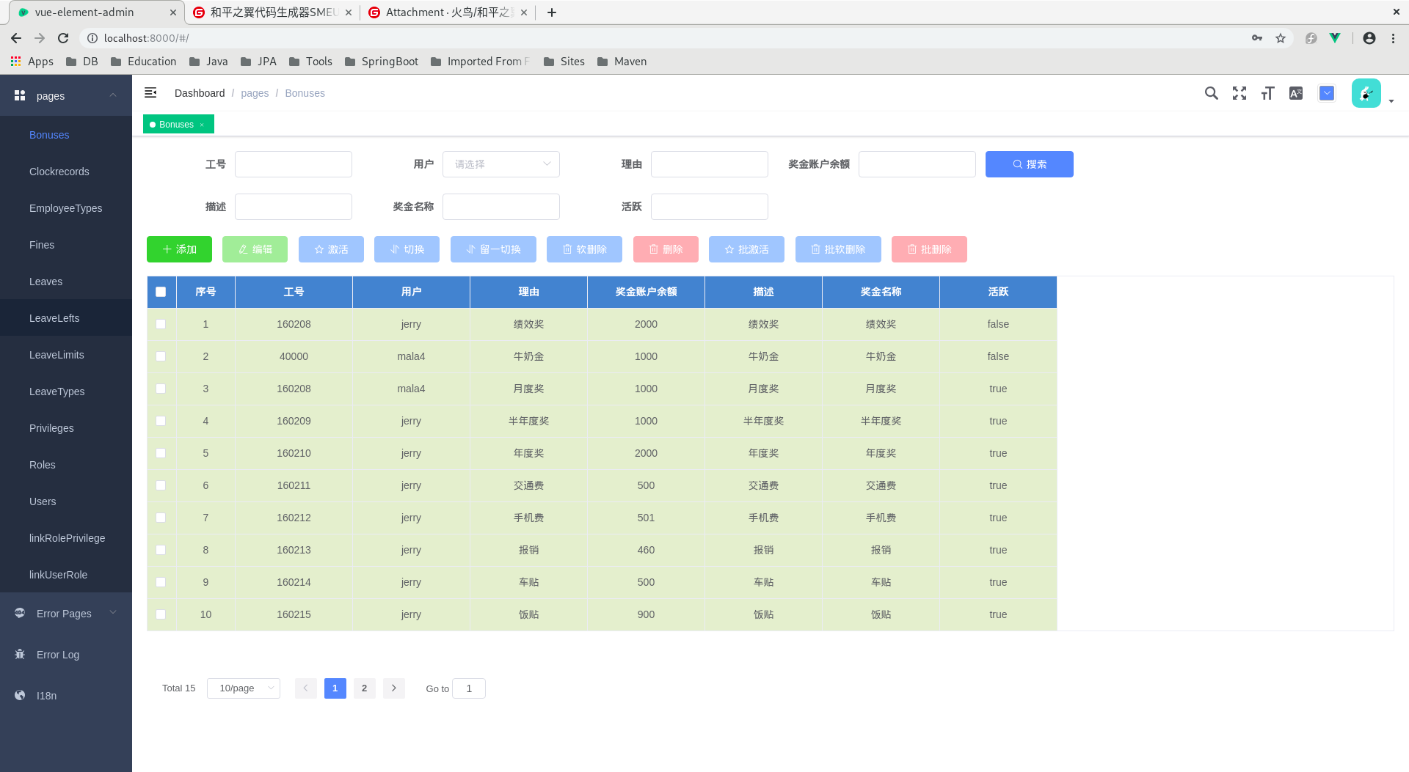This screenshot has height=772, width=1409.
Task: Open theme color picker swatch
Action: pyautogui.click(x=1327, y=93)
